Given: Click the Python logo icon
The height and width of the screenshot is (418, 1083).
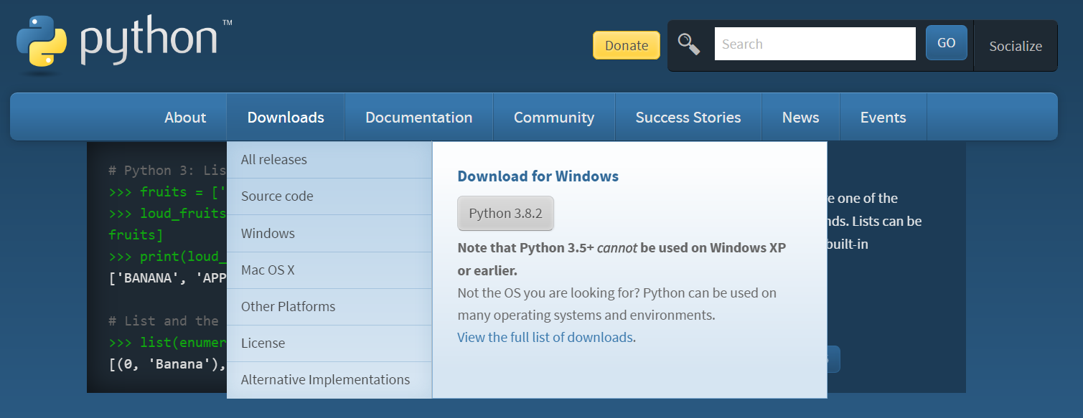Looking at the screenshot, I should click(42, 45).
